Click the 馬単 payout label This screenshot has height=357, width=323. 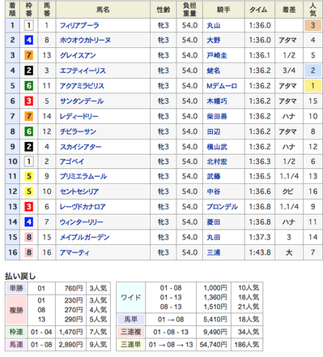(x=131, y=320)
